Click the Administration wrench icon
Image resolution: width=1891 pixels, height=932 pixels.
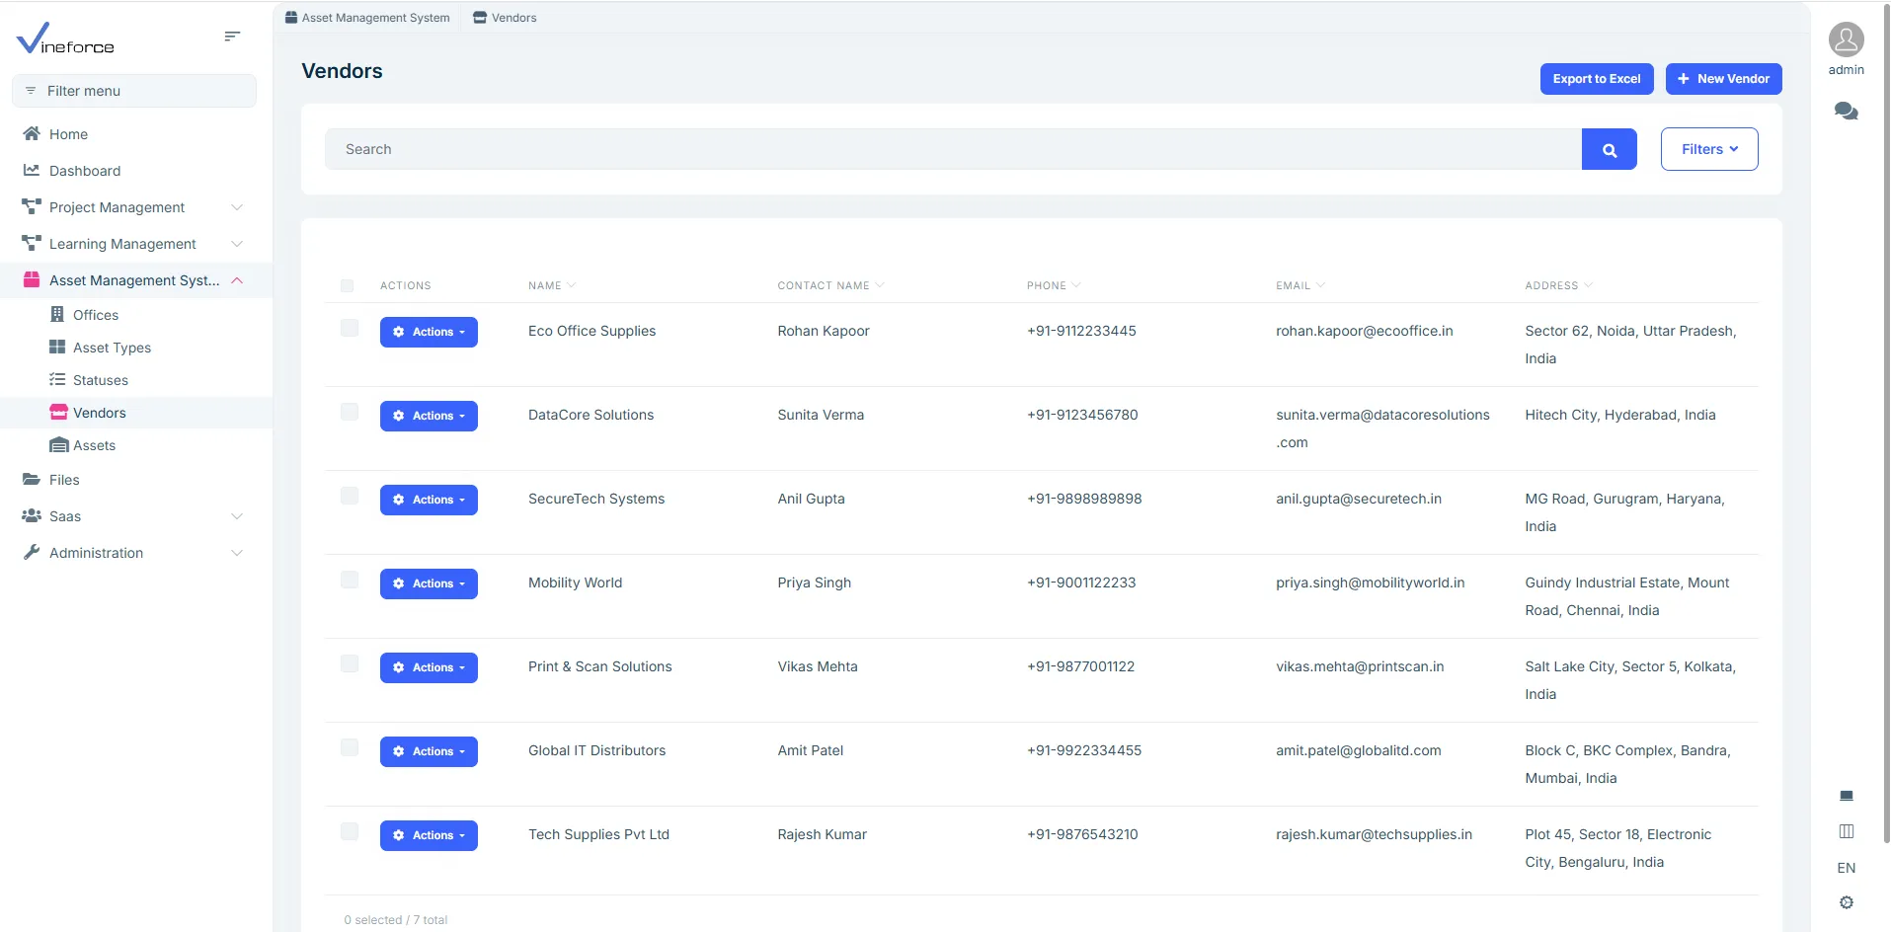point(32,552)
